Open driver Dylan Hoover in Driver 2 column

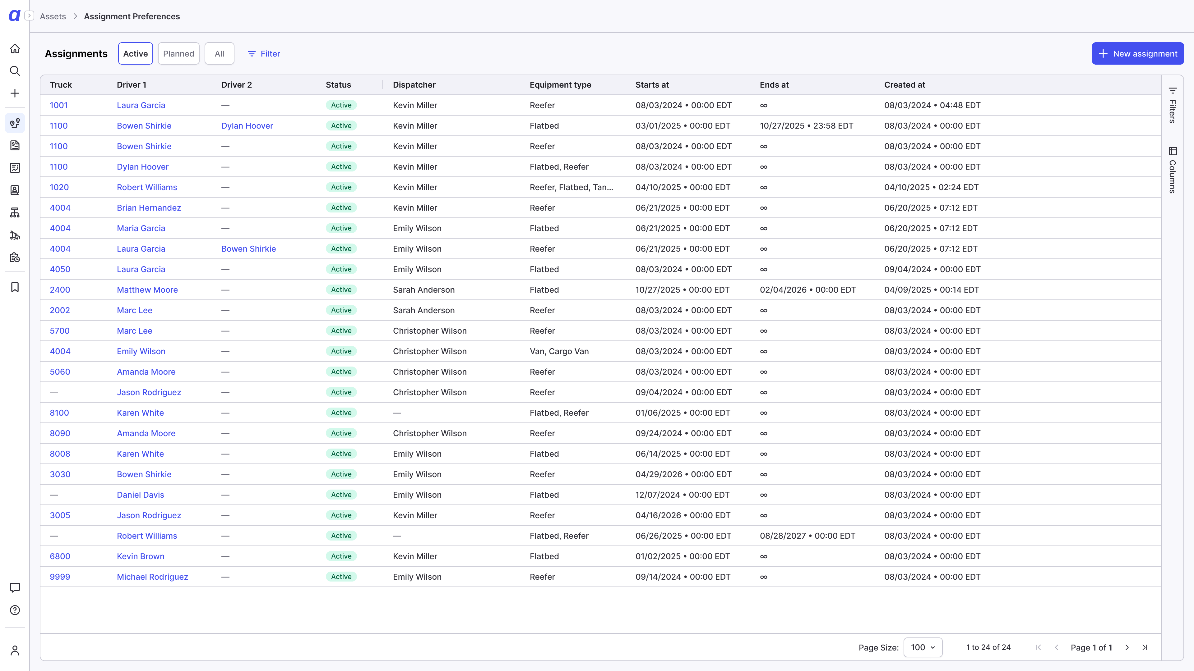247,126
